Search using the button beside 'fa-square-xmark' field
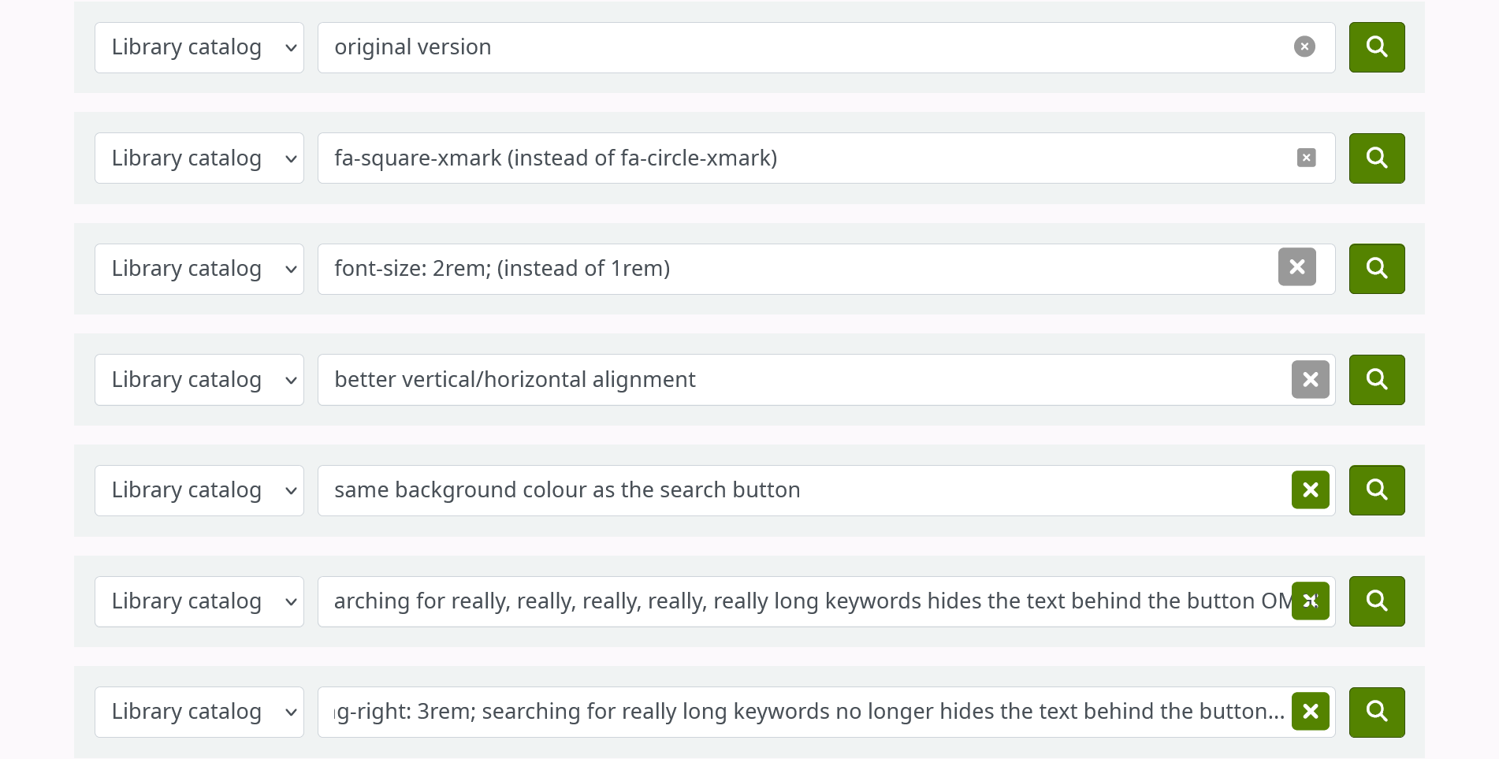This screenshot has width=1499, height=759. 1376,158
